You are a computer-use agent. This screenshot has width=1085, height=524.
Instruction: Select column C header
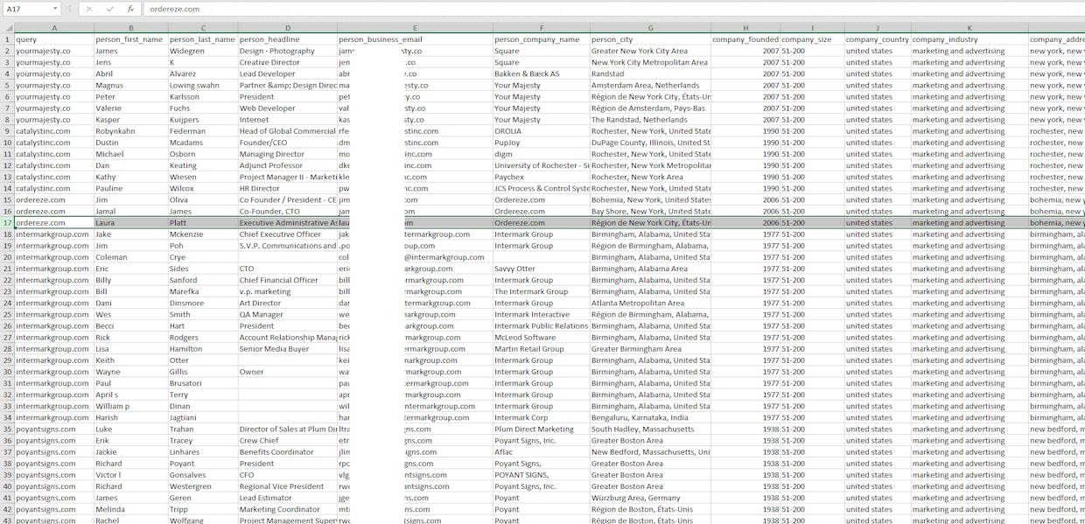[x=203, y=28]
